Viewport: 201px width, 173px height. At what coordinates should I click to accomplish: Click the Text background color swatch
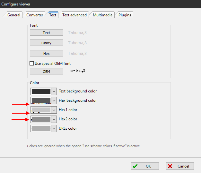tap(41, 91)
